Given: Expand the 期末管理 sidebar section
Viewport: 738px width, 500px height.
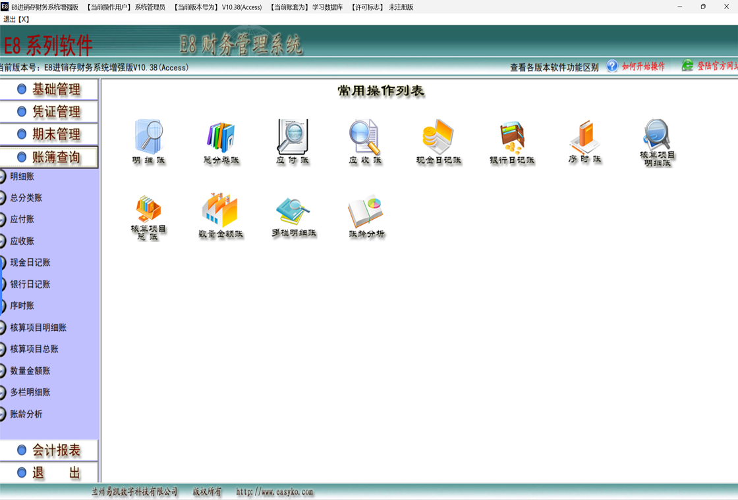Looking at the screenshot, I should (49, 134).
